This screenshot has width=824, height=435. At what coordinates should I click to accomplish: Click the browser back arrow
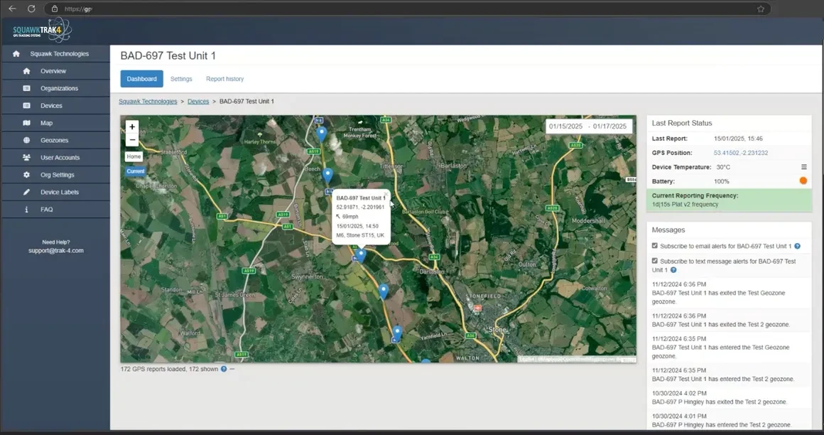point(12,9)
